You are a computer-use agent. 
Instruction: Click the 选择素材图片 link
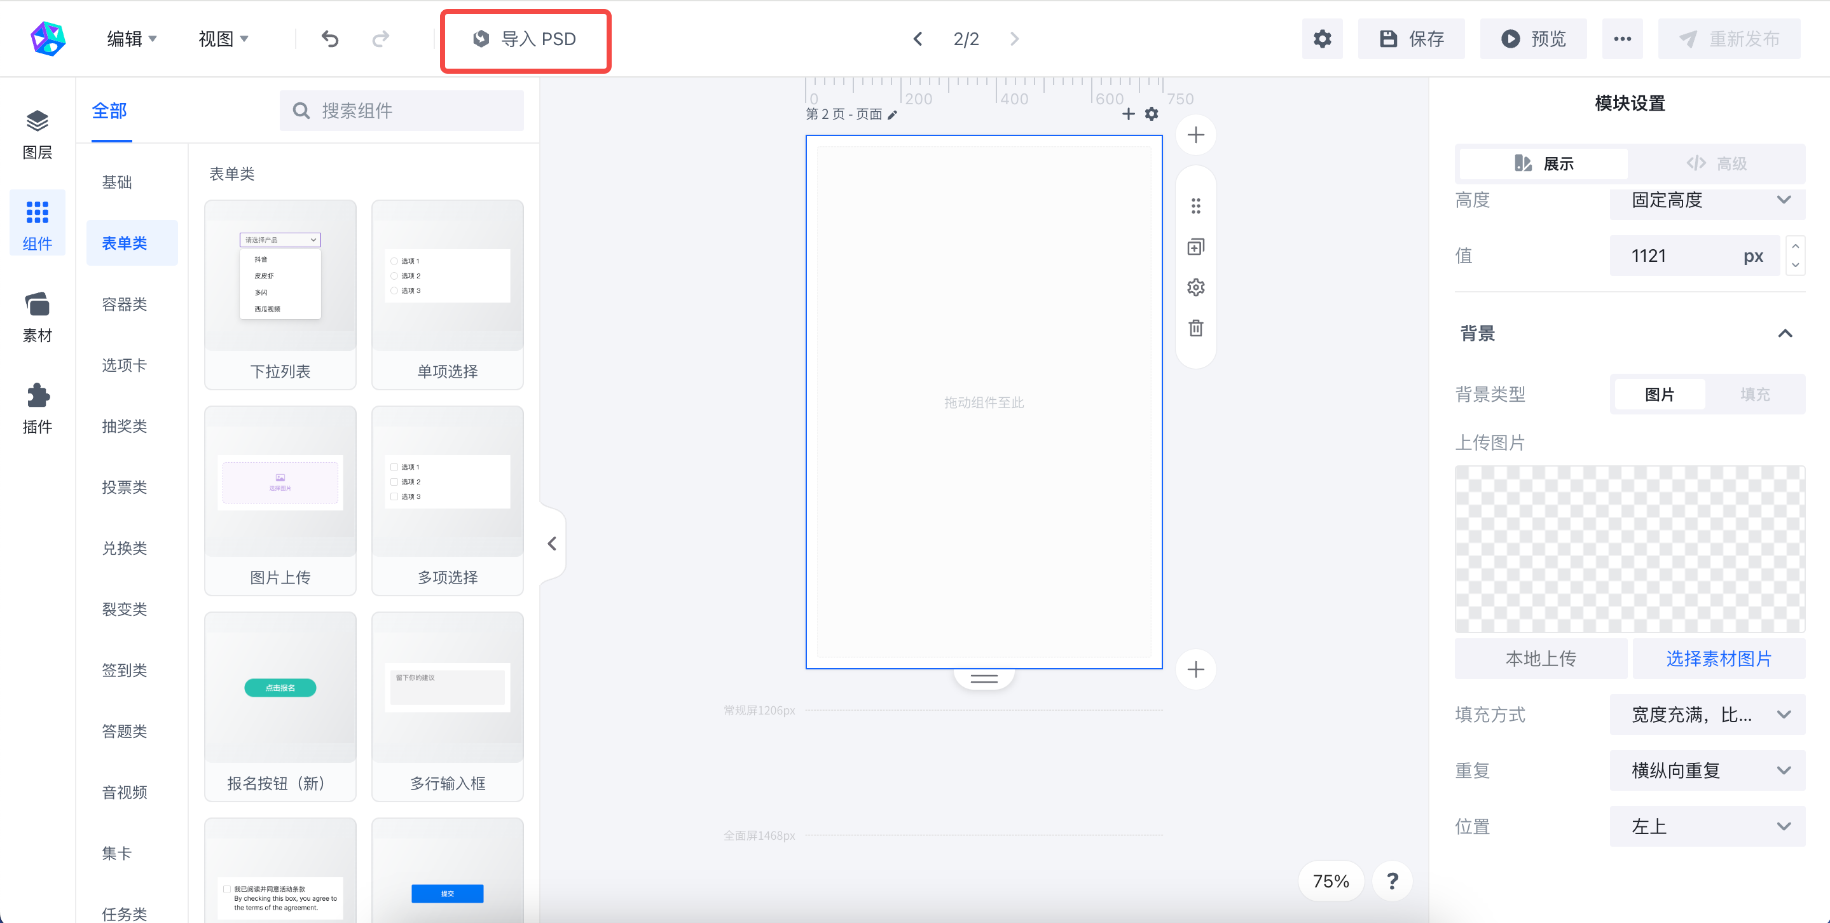(1719, 658)
